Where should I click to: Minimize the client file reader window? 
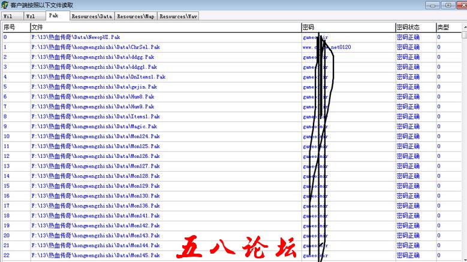433,5
